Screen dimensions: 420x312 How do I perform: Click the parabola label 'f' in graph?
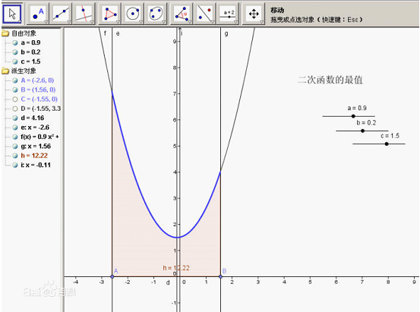coord(105,33)
